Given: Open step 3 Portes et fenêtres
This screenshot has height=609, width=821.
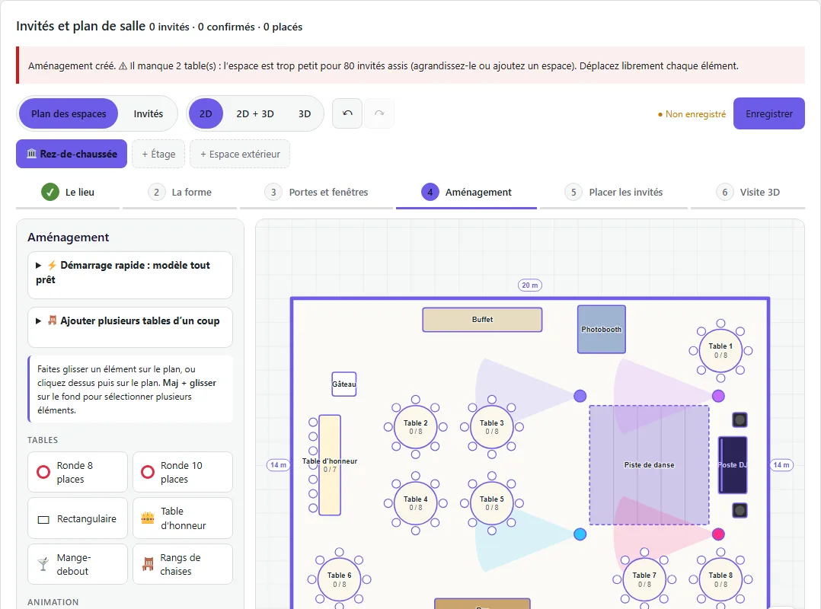Looking at the screenshot, I should (x=316, y=192).
